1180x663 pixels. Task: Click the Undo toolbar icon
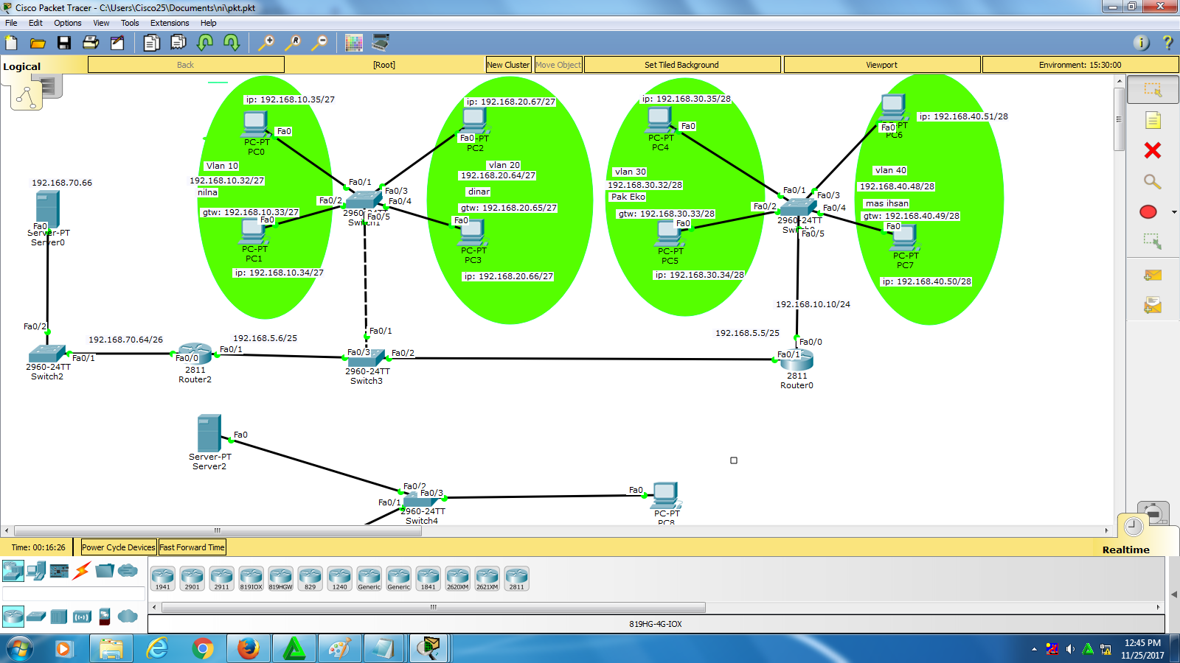point(204,43)
